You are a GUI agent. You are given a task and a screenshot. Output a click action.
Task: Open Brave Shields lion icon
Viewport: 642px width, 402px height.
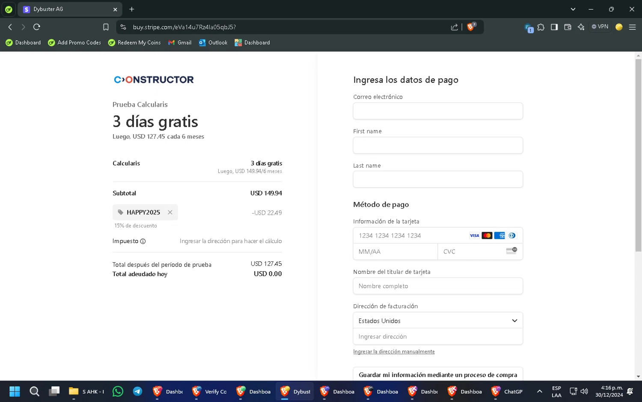[471, 27]
